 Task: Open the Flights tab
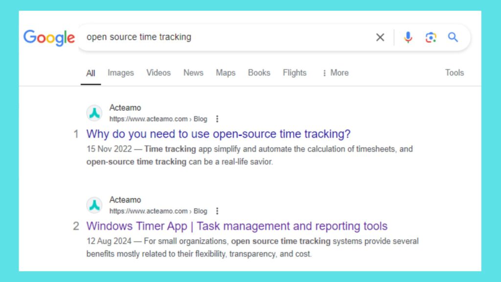295,73
